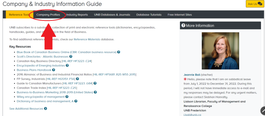The width and height of the screenshot is (265, 116).
Task: Show info icon for Guide to Canadian Manufacturers
Action: coord(95,83)
